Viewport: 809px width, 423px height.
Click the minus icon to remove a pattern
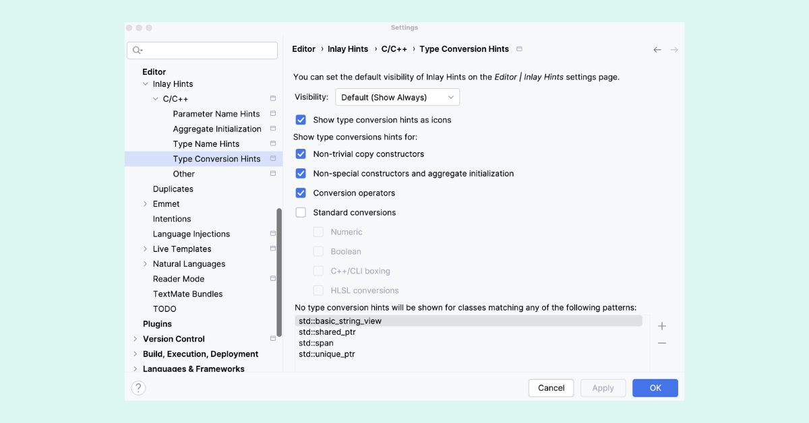[x=661, y=341]
